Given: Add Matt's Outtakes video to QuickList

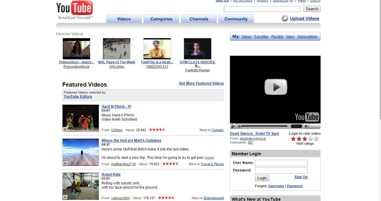Looking at the screenshot, I should [65, 163].
